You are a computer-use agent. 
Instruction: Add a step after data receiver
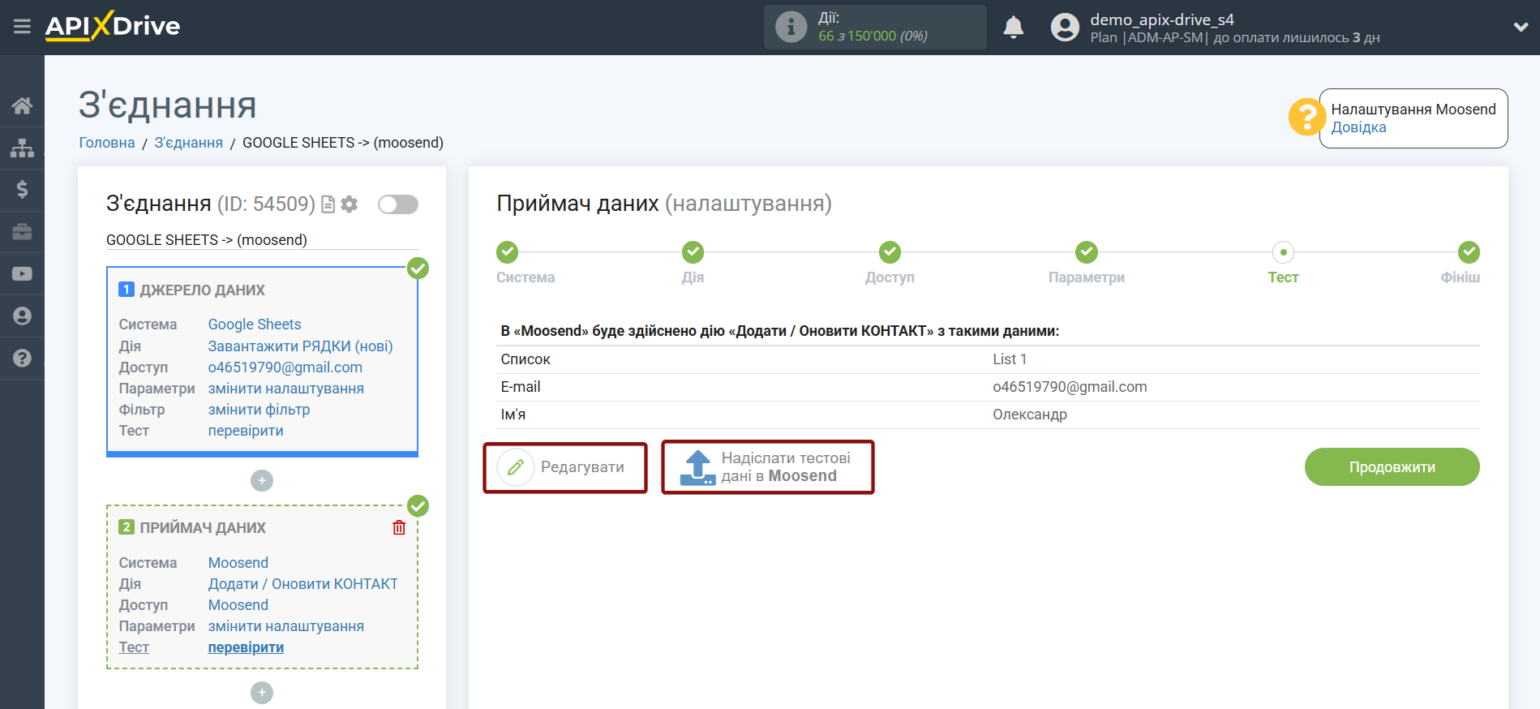coord(262,693)
